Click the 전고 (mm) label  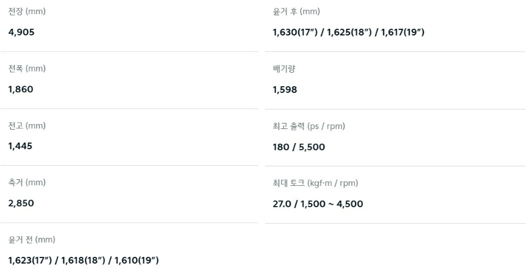coord(27,125)
